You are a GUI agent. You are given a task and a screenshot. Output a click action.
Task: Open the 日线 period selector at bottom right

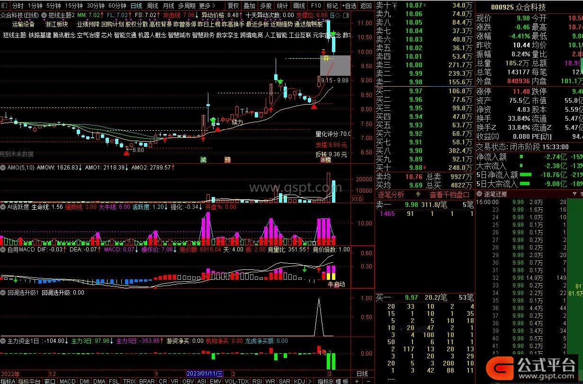(361, 374)
